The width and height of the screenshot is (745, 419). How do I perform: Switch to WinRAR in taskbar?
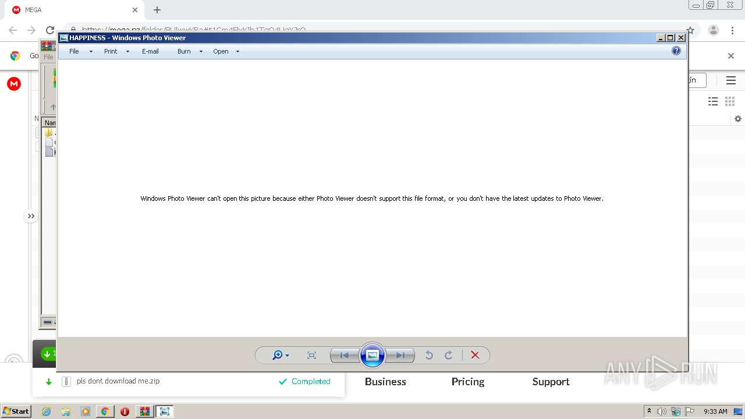pyautogui.click(x=145, y=411)
